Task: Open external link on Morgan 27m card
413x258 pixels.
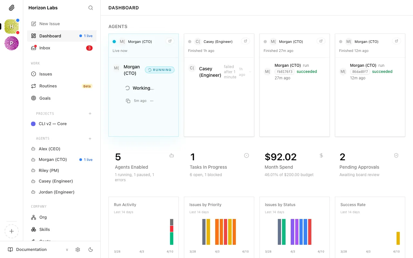Action: pyautogui.click(x=321, y=41)
